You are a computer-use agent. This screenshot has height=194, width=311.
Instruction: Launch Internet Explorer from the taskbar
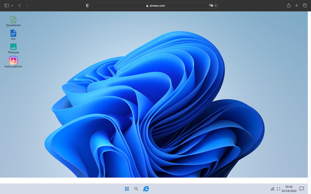[146, 189]
